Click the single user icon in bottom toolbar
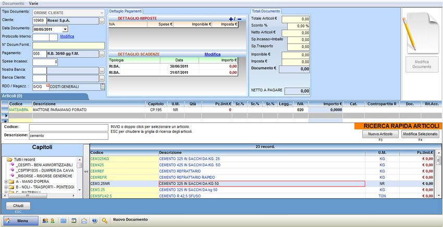This screenshot has height=227, width=443. (52, 221)
